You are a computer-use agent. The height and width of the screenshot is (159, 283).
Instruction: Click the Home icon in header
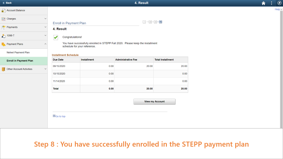click(x=263, y=3)
